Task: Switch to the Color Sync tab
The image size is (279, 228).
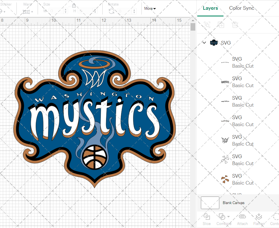Action: pos(242,8)
